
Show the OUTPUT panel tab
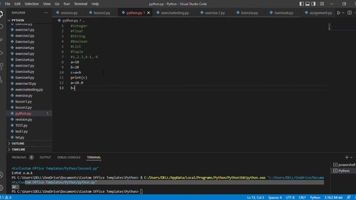(45, 157)
